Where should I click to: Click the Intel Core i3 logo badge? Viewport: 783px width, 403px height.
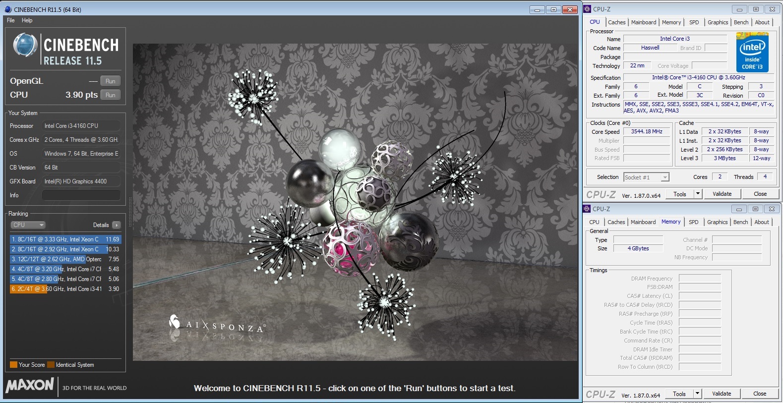tap(752, 52)
